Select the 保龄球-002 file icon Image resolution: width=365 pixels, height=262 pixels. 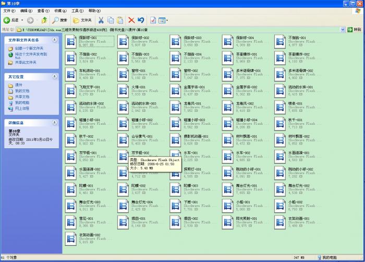coord(123,42)
